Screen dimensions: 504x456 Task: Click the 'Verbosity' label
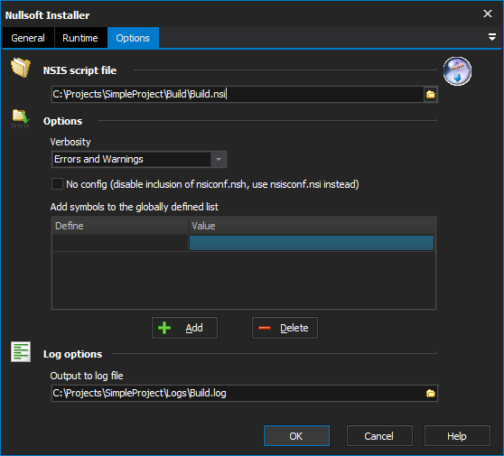tap(70, 142)
